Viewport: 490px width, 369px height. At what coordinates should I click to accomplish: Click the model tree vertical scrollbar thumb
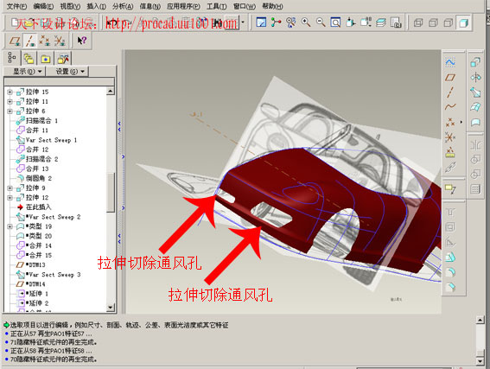[x=111, y=193]
